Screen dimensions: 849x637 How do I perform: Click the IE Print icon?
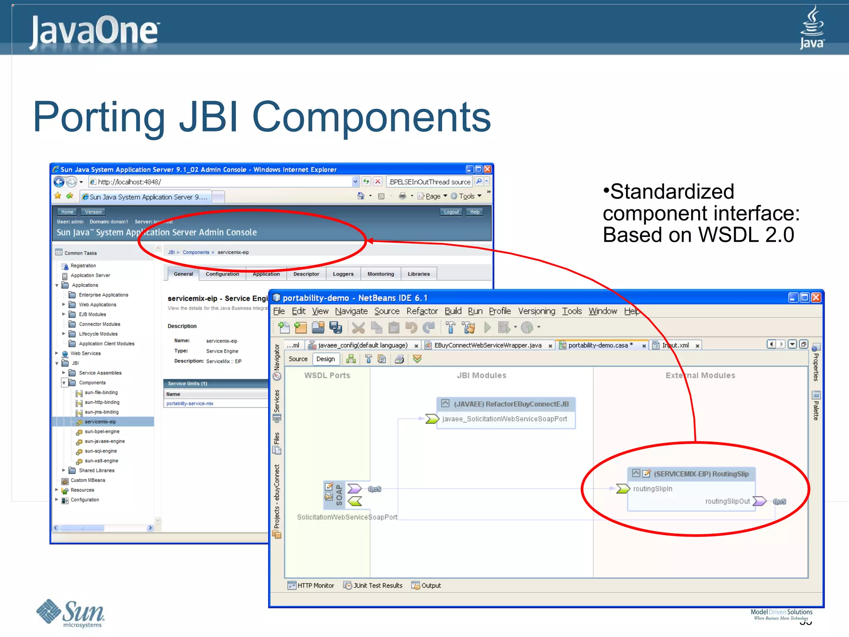tap(402, 196)
